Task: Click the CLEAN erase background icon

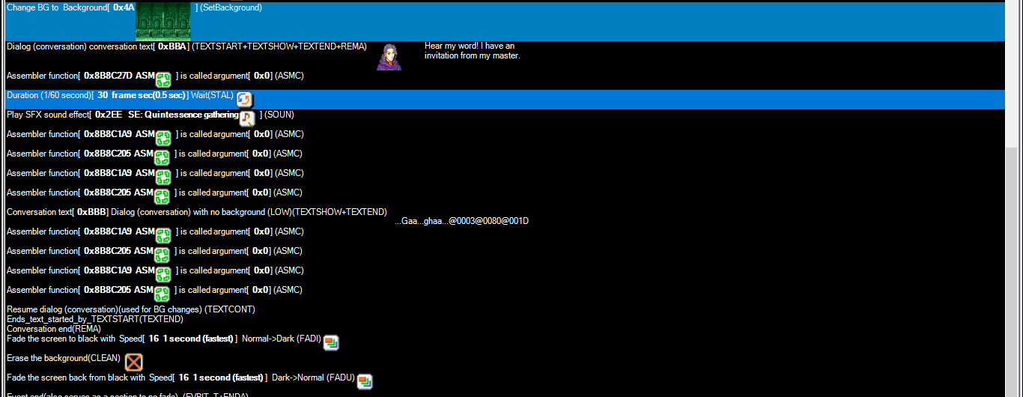Action: point(133,363)
